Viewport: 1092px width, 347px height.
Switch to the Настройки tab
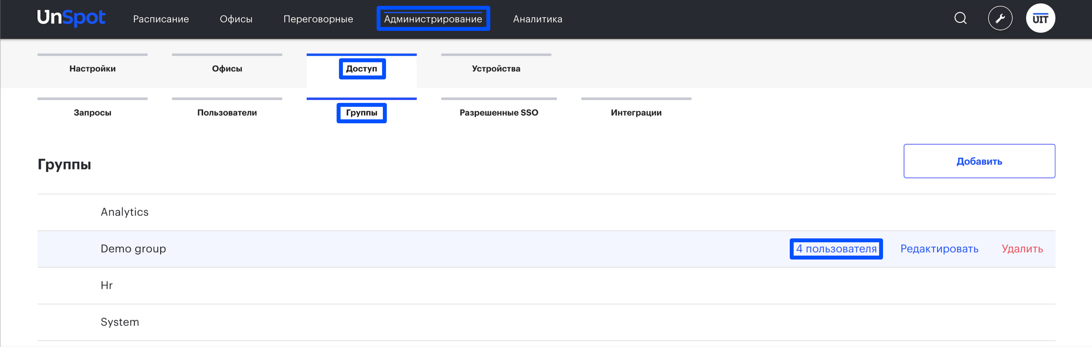coord(92,68)
